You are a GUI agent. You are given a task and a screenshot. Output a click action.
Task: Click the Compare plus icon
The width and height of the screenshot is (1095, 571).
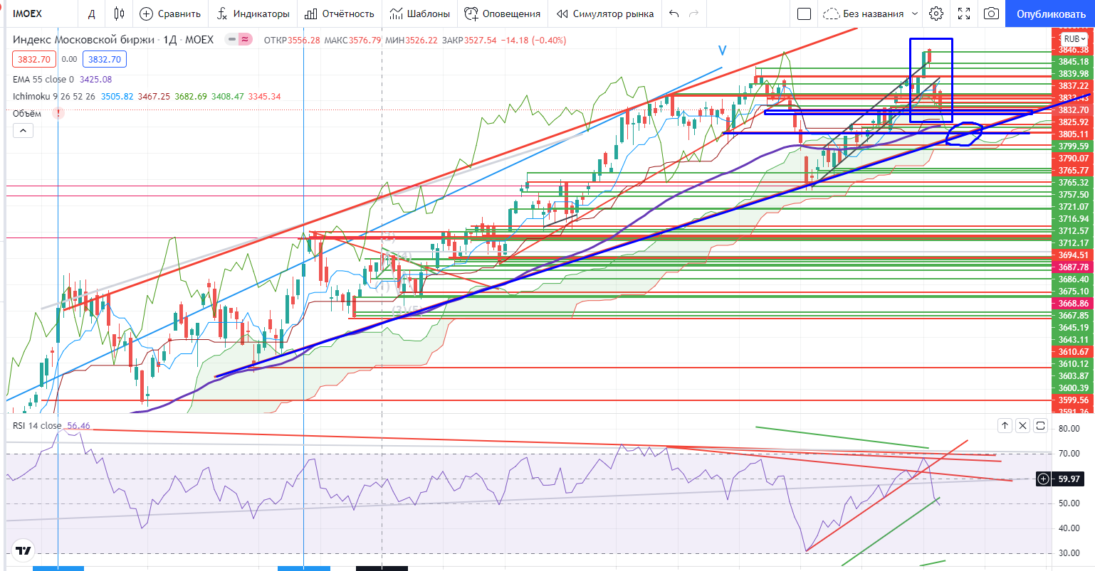coord(146,14)
